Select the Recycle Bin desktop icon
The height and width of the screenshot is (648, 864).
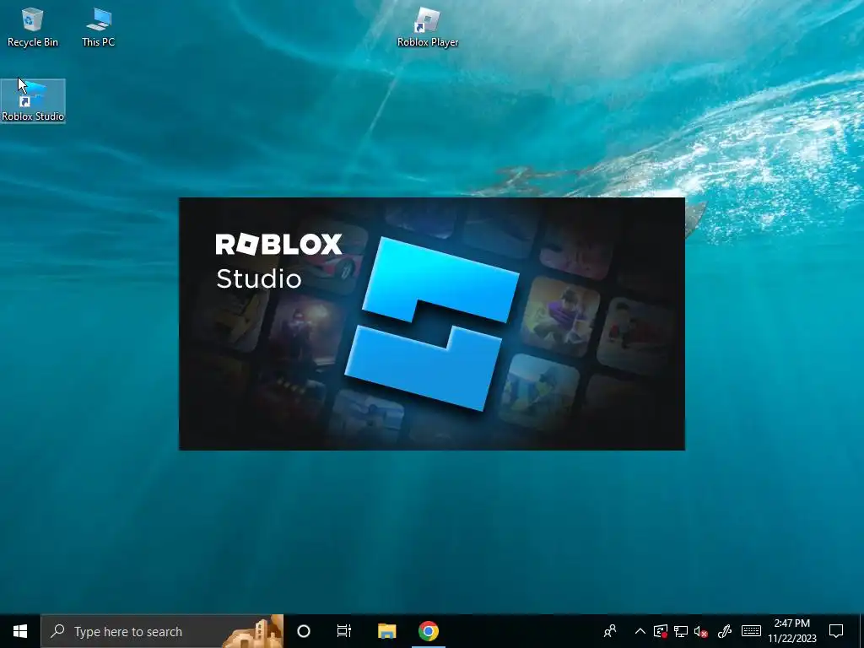coord(33,28)
